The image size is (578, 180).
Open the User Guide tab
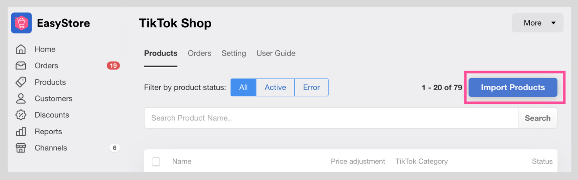point(276,53)
